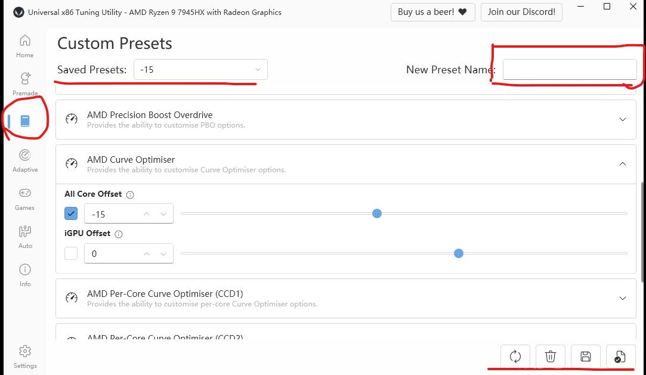Screen dimensions: 646x375
Task: Decrease All Core Offset with down arrow
Action: click(163, 214)
